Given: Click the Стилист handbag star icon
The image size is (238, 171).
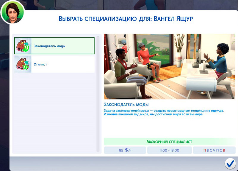Looking at the screenshot, I should point(23,64).
